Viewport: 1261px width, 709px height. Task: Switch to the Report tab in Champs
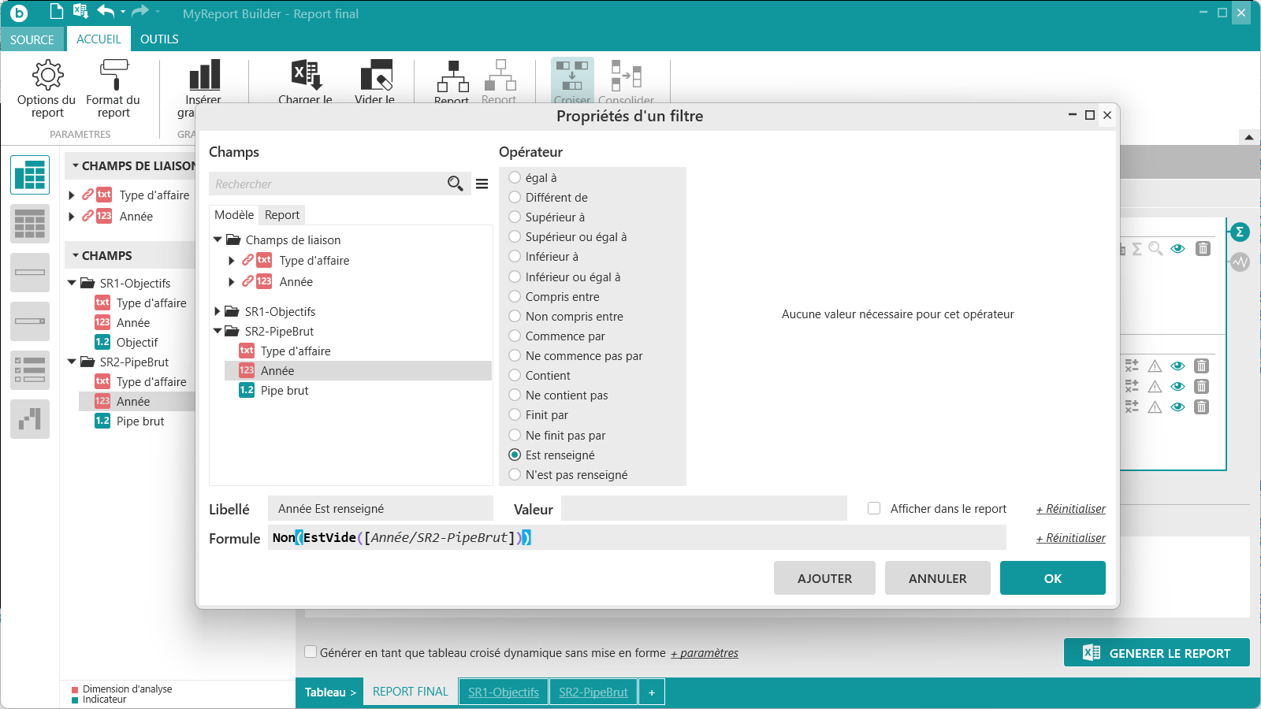click(x=282, y=215)
